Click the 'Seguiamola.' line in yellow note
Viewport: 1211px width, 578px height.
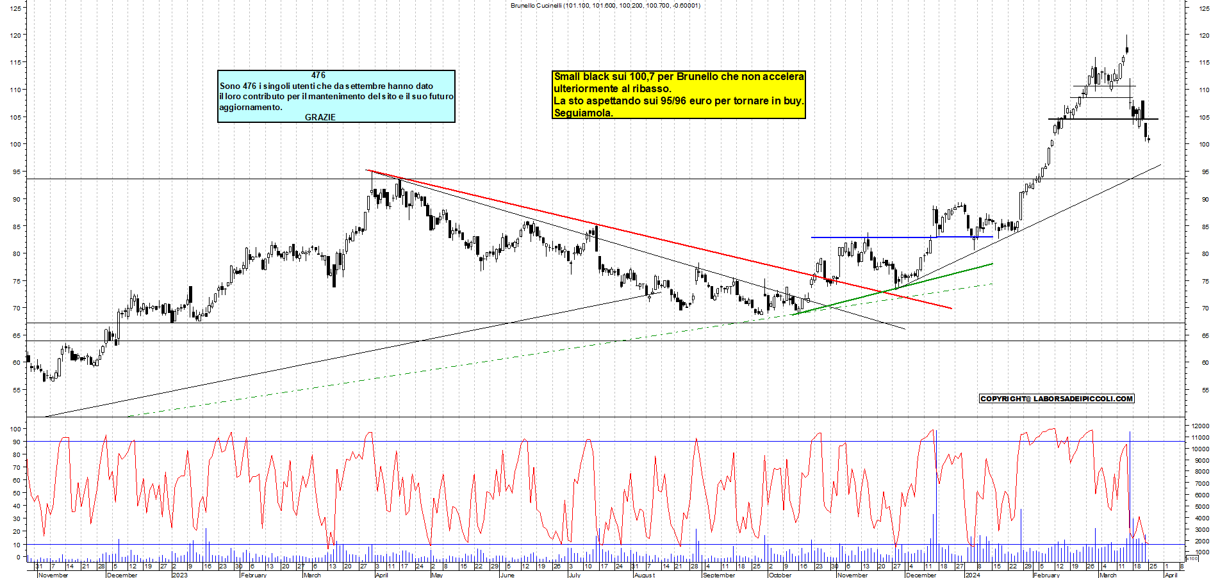click(x=583, y=113)
